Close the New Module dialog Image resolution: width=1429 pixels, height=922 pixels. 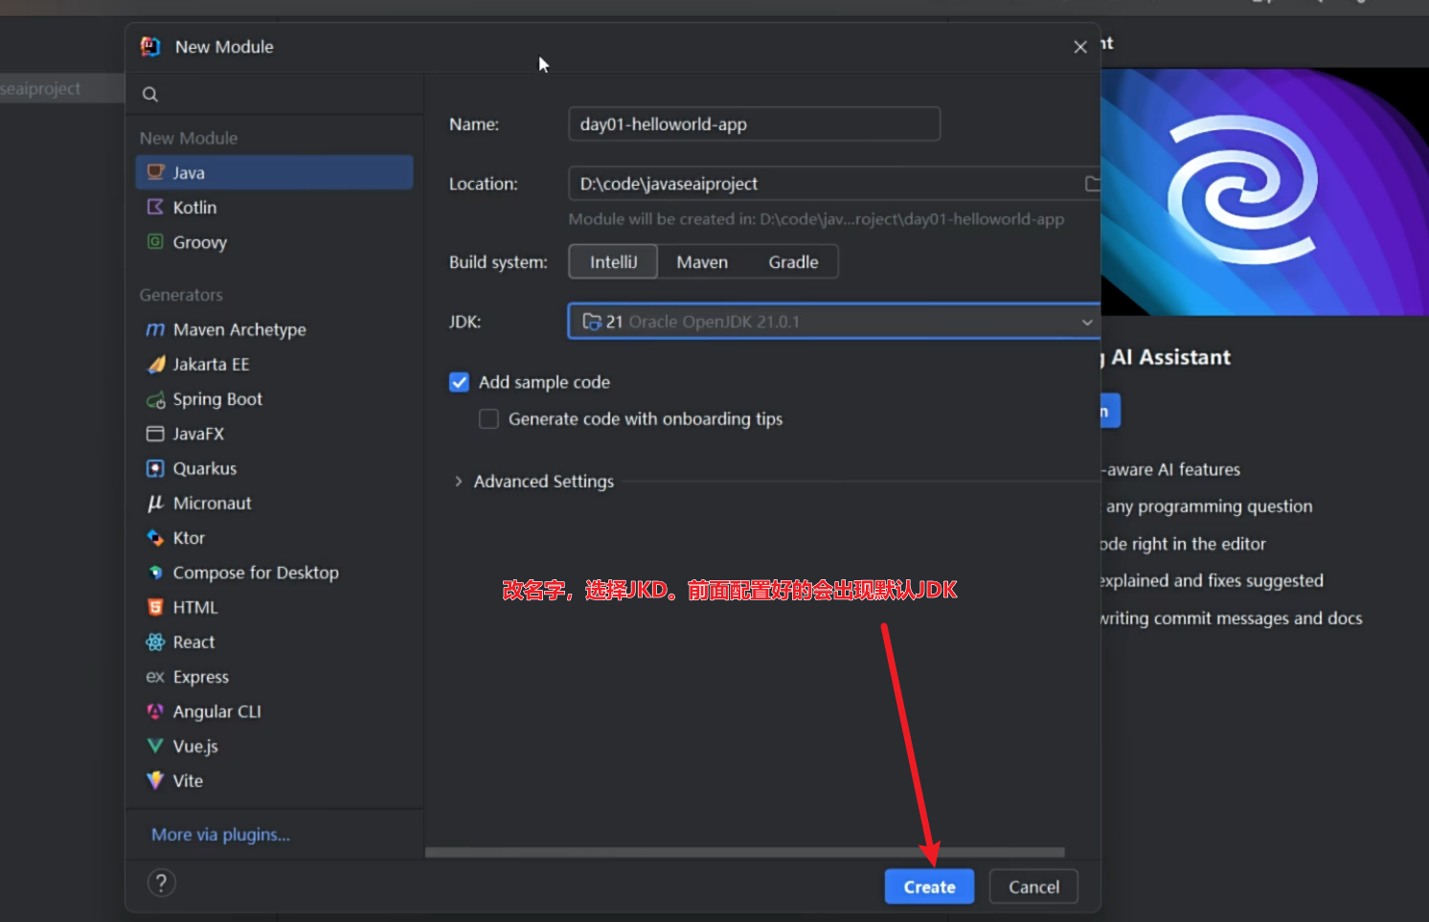(x=1080, y=47)
